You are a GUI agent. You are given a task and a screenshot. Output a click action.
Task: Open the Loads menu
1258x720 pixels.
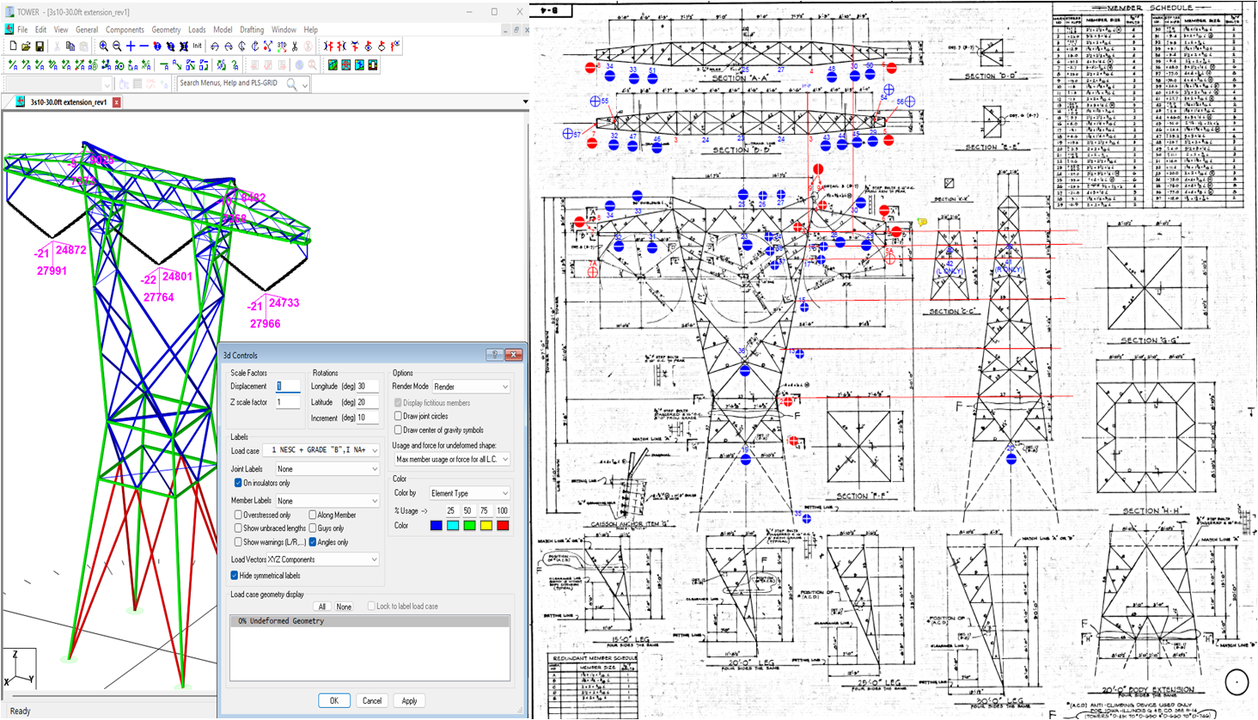(197, 30)
